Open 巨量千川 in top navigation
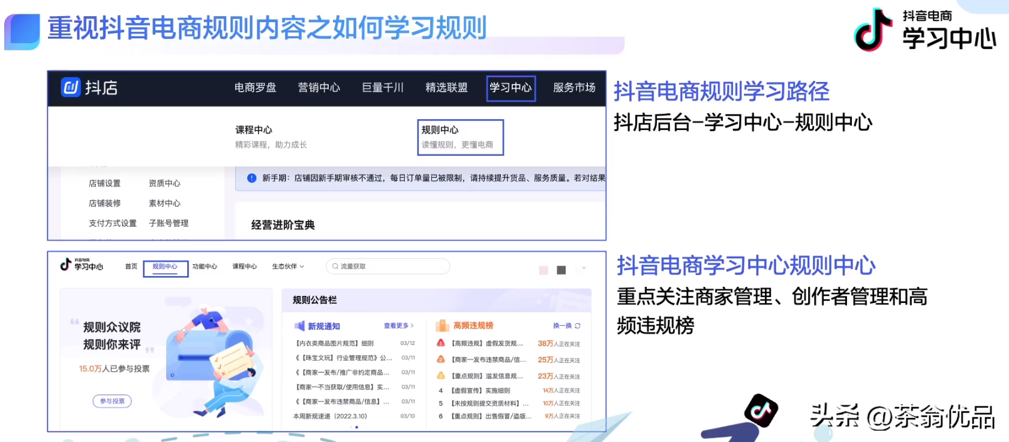The height and width of the screenshot is (442, 1009). point(383,87)
